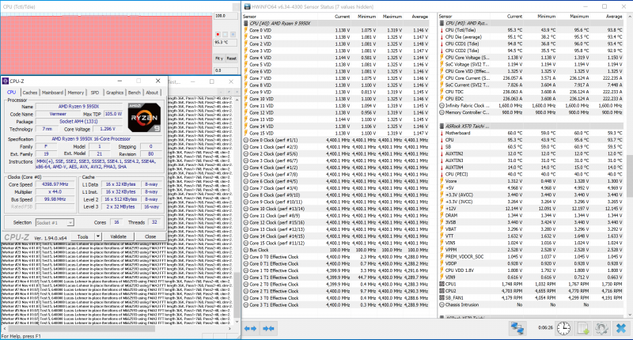Select the CPU (PECI) sensor row

click(532, 174)
